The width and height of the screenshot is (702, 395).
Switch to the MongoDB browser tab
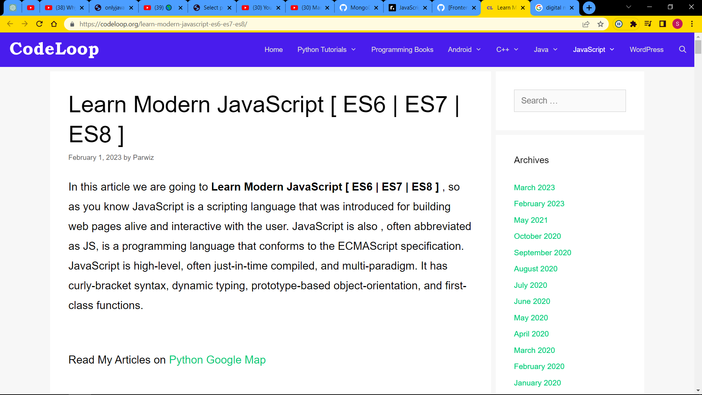pyautogui.click(x=356, y=7)
